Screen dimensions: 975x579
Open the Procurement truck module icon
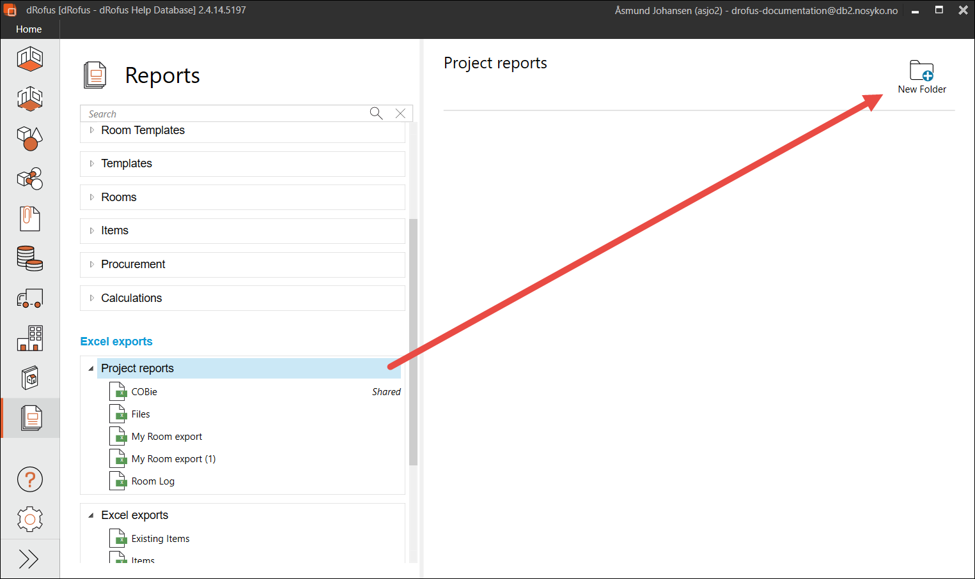pos(29,298)
